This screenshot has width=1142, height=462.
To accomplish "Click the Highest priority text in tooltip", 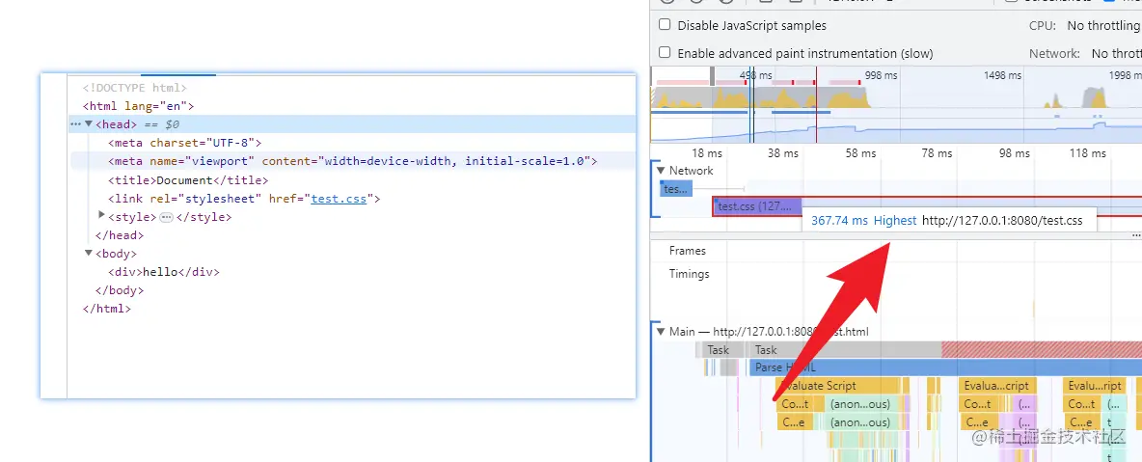I will pyautogui.click(x=895, y=220).
